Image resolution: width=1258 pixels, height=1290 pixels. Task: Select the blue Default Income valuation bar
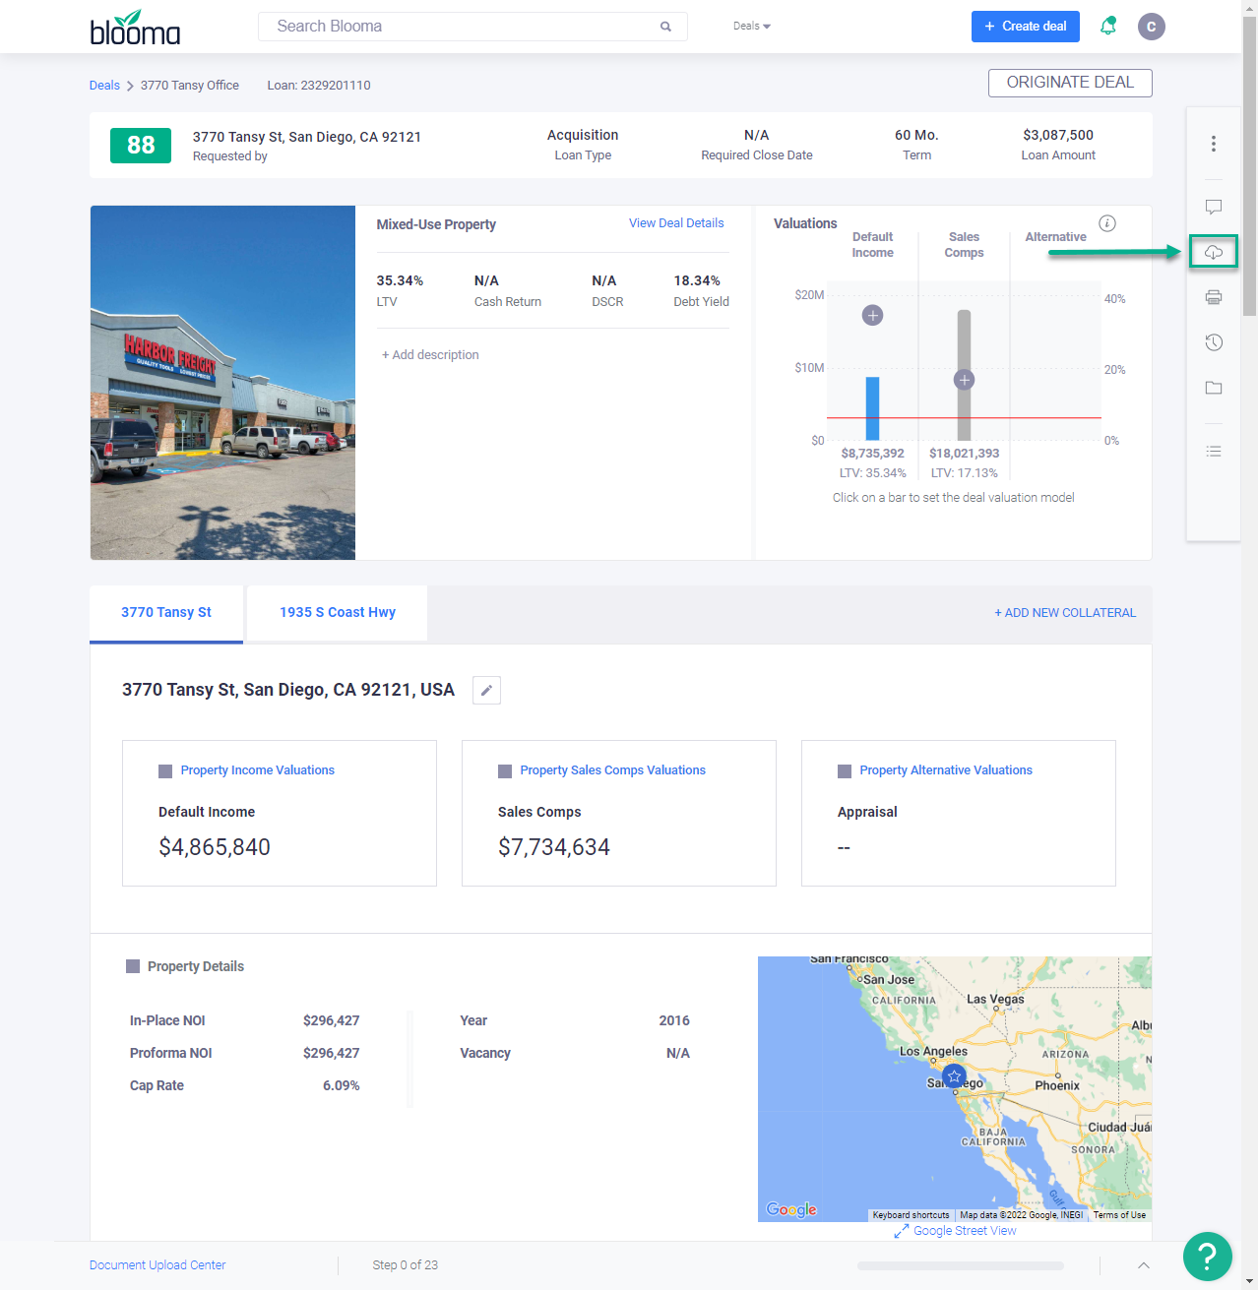coord(872,407)
